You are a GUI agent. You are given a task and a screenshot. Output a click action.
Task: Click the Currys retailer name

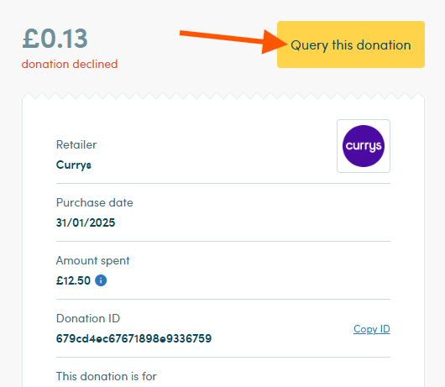(74, 165)
